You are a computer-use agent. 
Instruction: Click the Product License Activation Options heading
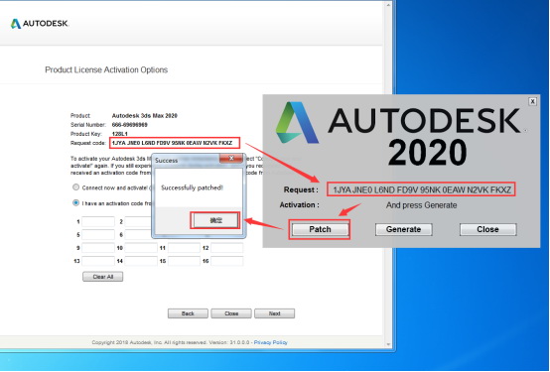[x=106, y=69]
